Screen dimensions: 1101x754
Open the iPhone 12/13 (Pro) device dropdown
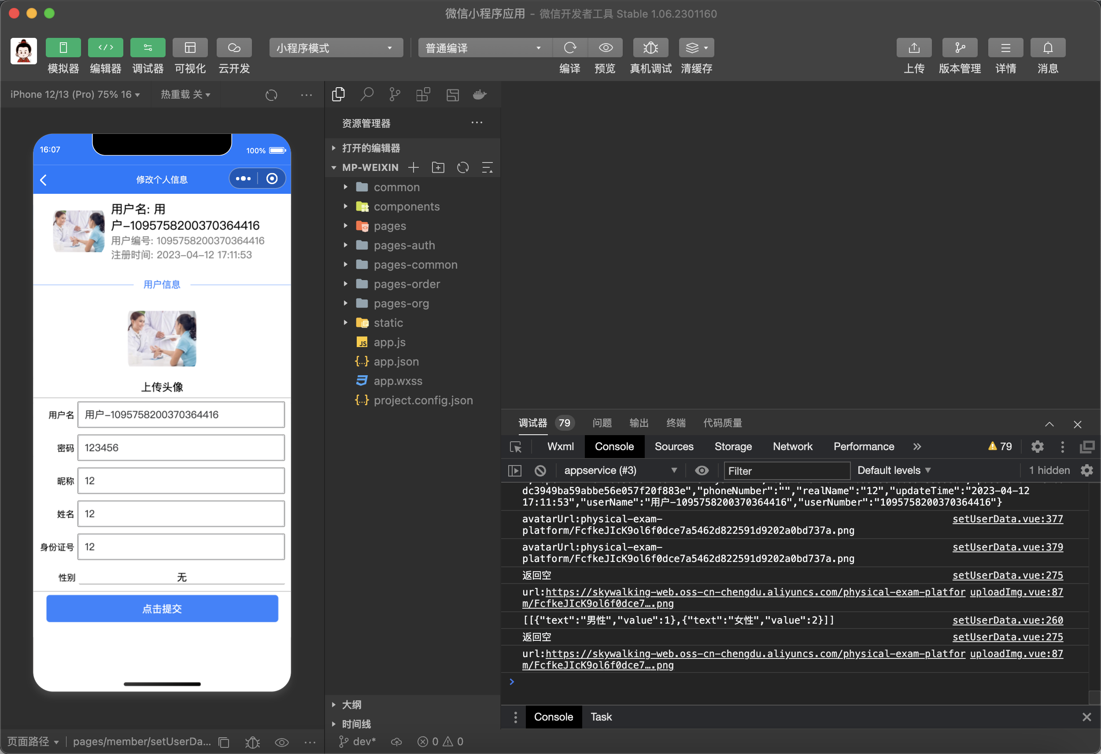click(75, 94)
